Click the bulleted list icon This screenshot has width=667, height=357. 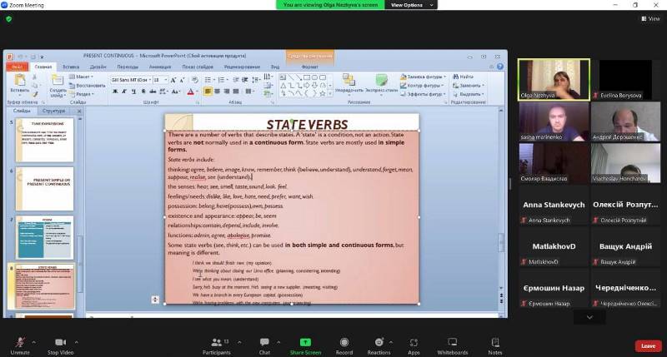(208, 80)
